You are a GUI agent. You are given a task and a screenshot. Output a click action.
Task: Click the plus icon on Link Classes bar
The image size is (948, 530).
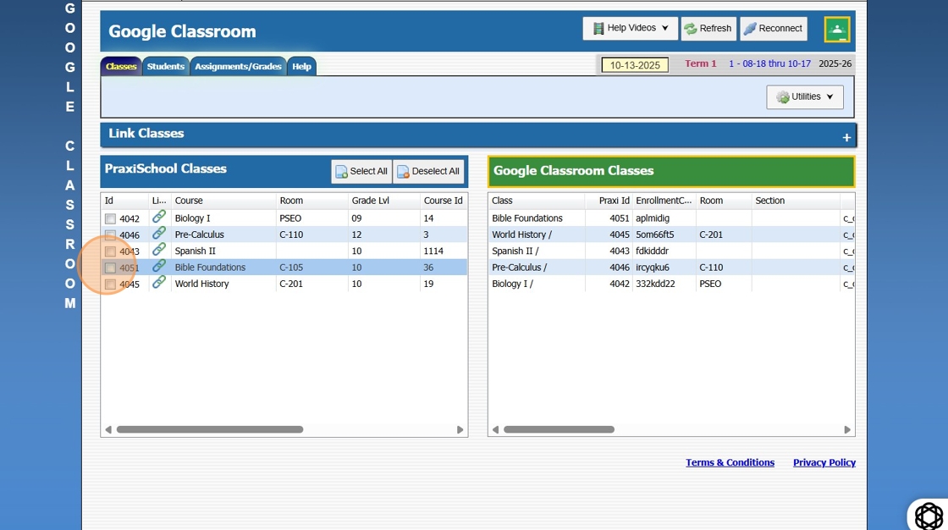846,138
